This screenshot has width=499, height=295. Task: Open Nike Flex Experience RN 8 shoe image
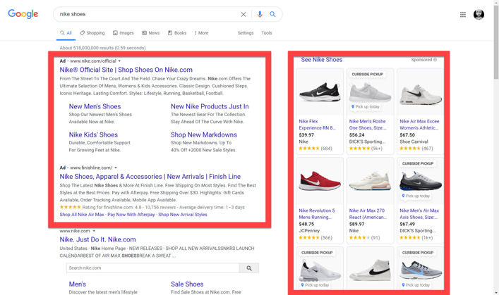[320, 92]
